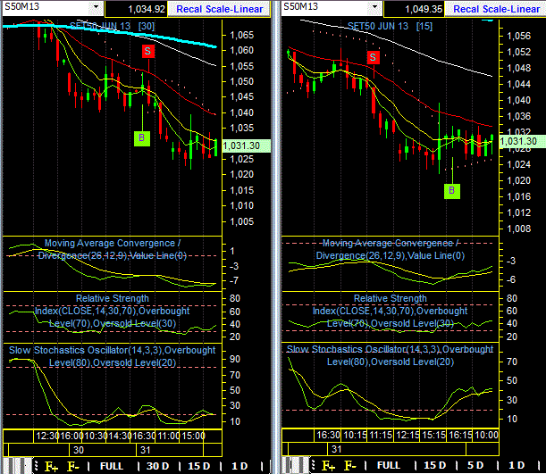Click F+ zoom-in icon in right chart
Viewport: 546px width, 474px height.
(x=328, y=466)
